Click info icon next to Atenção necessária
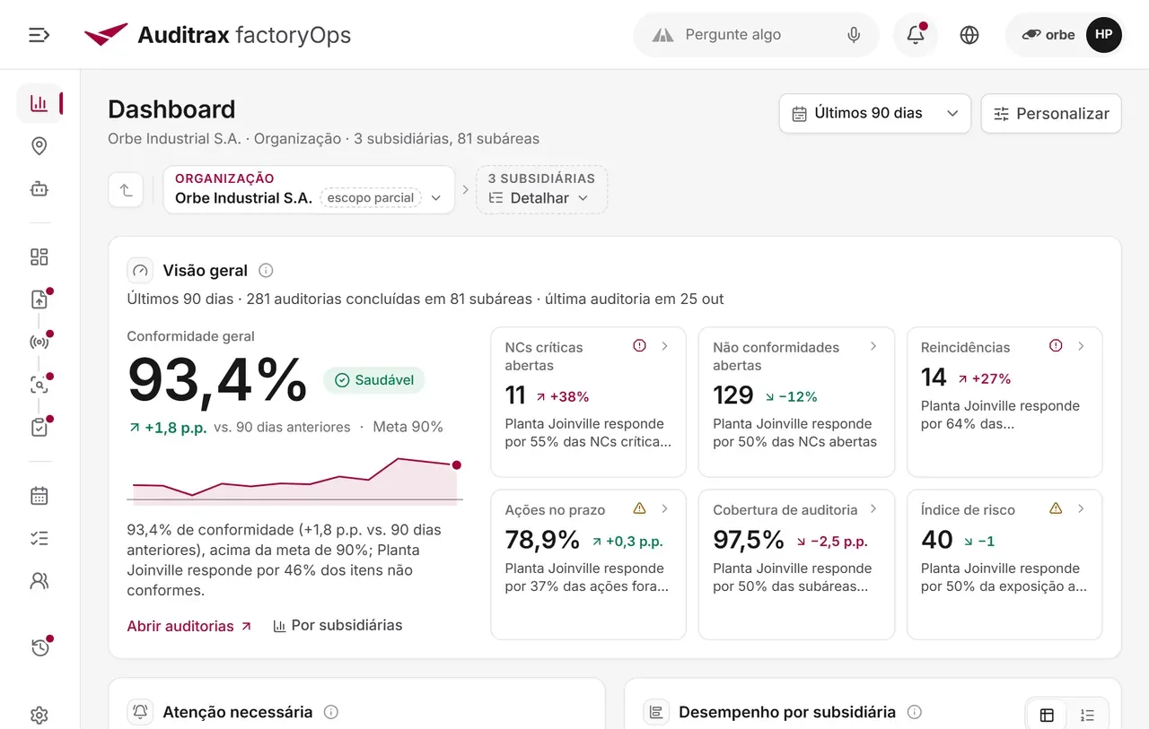The image size is (1149, 729). coord(330,712)
